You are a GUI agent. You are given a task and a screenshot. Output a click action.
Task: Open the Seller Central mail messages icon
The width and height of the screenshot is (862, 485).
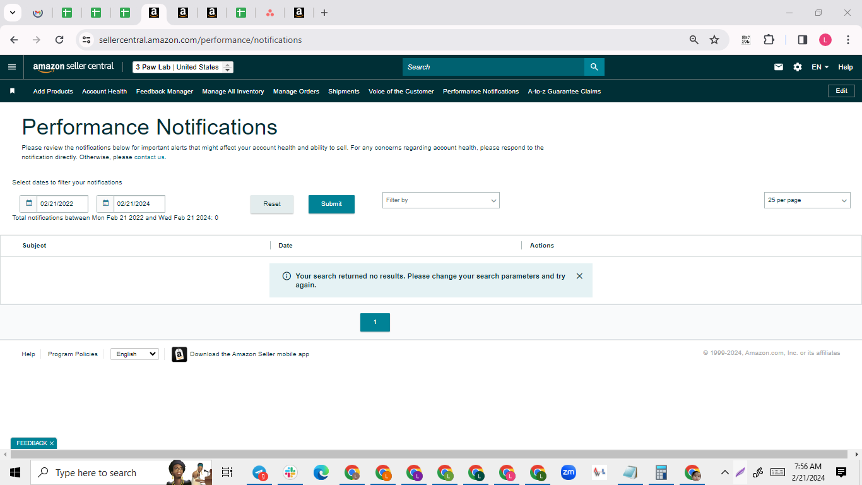pos(779,67)
